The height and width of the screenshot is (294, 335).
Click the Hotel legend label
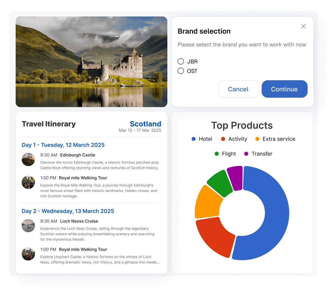coord(206,139)
